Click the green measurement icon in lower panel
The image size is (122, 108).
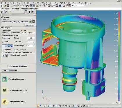pos(5,79)
